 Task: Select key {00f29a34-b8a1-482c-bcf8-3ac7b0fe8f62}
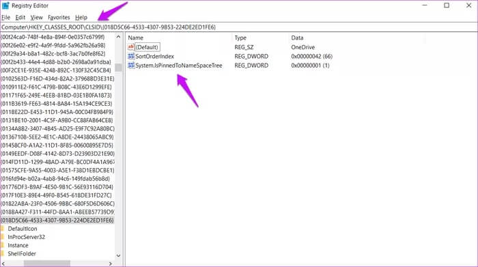[53, 54]
